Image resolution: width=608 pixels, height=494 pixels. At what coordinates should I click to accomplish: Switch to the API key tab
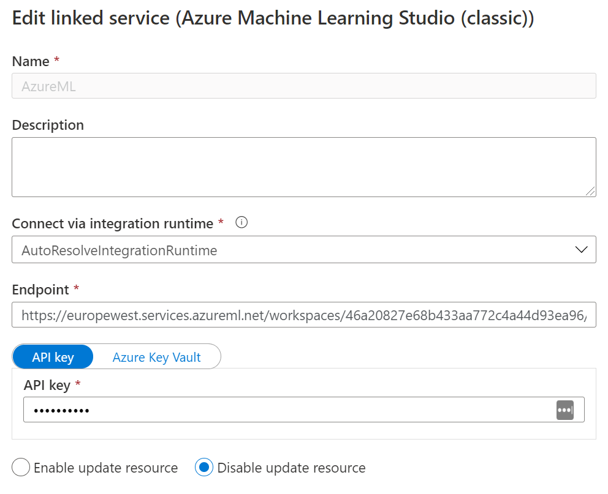(53, 357)
